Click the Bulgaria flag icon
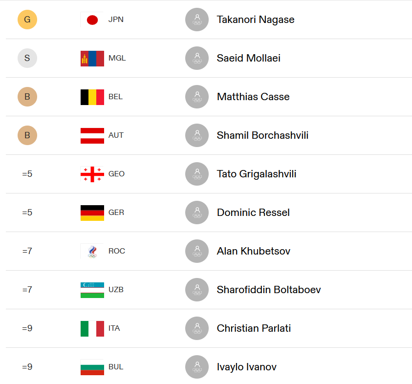Screen dimensions: 412x384 [x=92, y=367]
